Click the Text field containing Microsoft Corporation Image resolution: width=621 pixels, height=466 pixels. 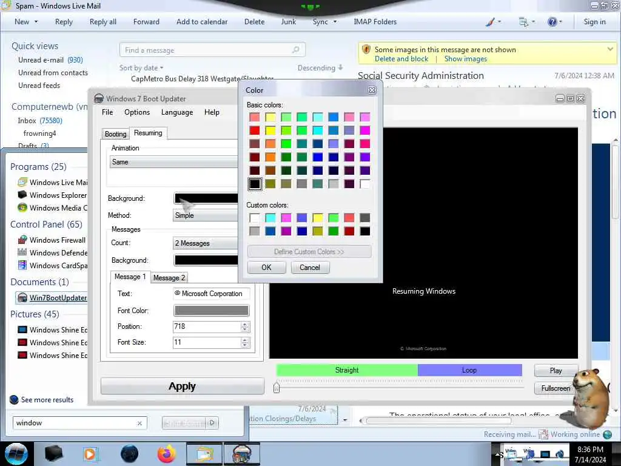[x=212, y=294]
